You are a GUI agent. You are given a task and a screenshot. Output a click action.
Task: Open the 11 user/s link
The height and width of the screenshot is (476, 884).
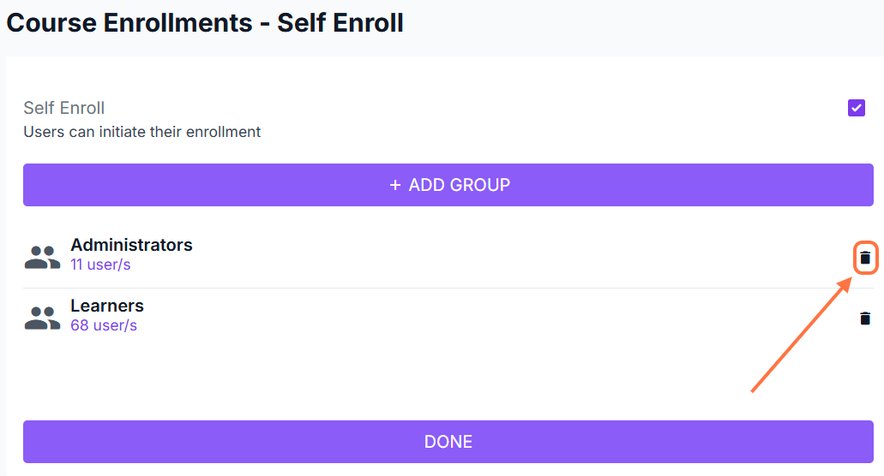pos(100,265)
